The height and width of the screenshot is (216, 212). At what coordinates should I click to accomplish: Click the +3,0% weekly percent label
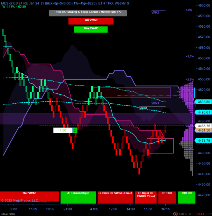[190, 56]
